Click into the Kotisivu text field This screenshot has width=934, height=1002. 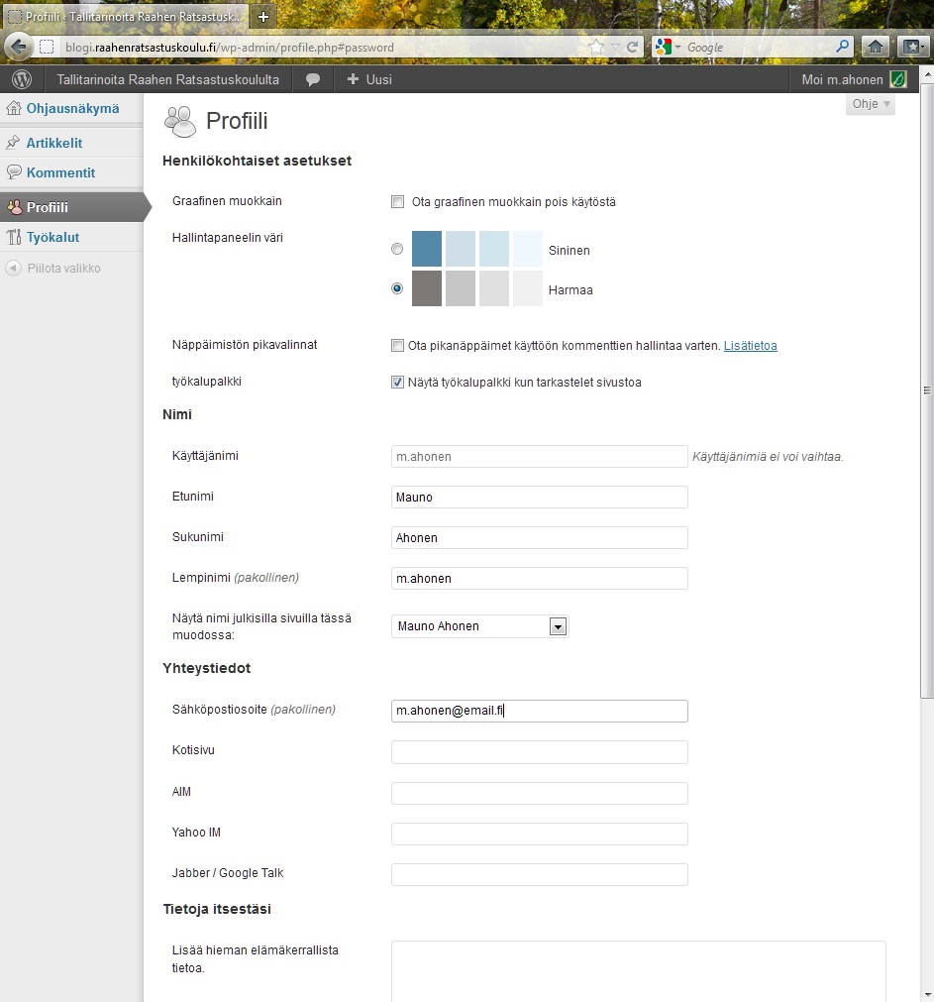pyautogui.click(x=539, y=752)
